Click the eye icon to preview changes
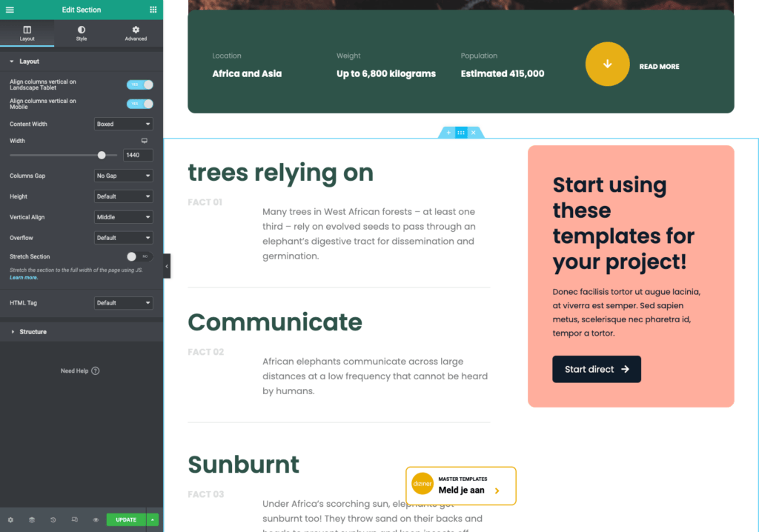This screenshot has width=759, height=532. tap(96, 519)
